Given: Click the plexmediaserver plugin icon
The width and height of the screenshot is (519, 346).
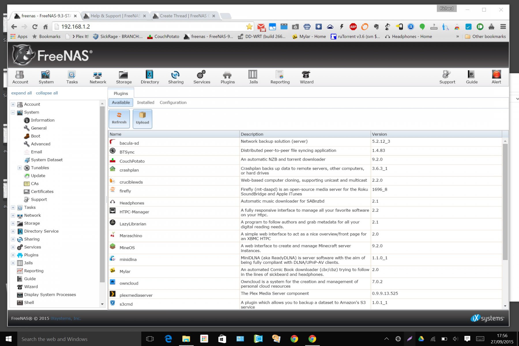Looking at the screenshot, I should pyautogui.click(x=112, y=294).
